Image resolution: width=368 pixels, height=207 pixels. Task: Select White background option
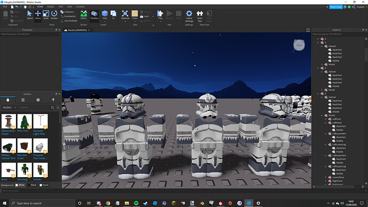point(20,185)
